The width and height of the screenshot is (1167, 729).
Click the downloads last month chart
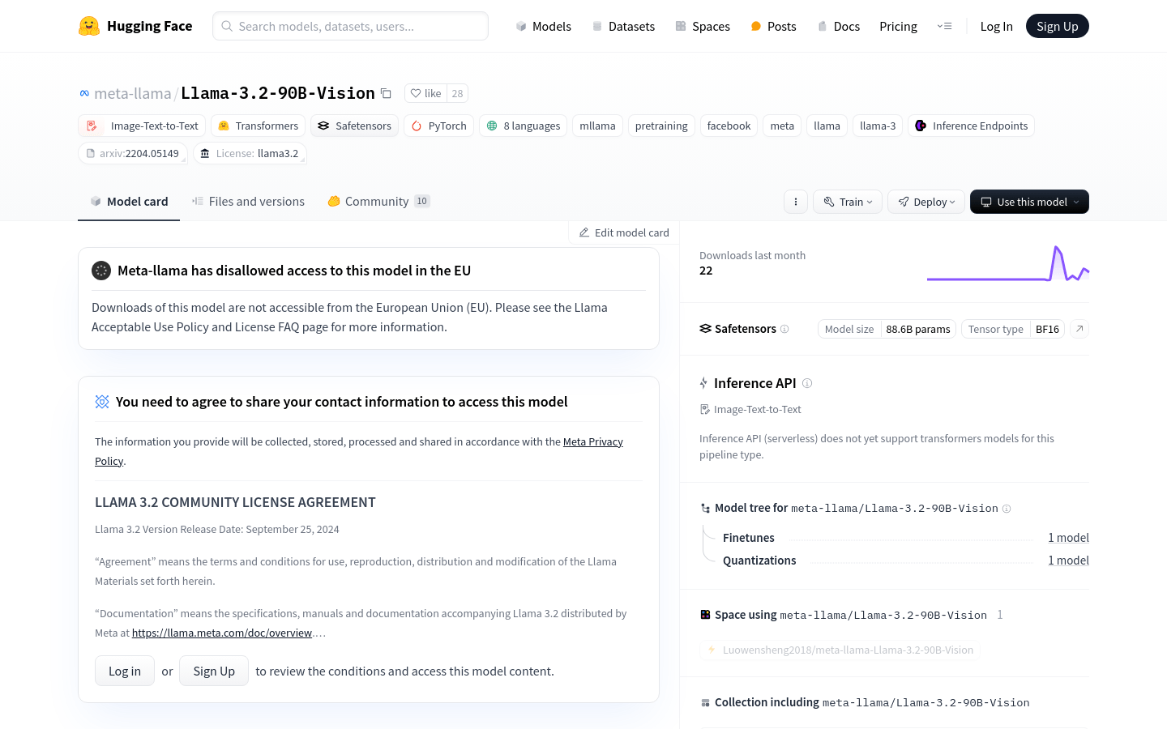(x=1008, y=264)
